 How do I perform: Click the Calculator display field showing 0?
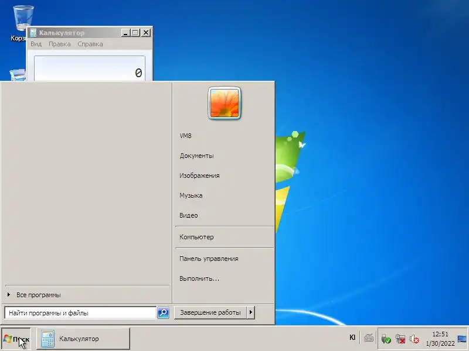tap(90, 68)
